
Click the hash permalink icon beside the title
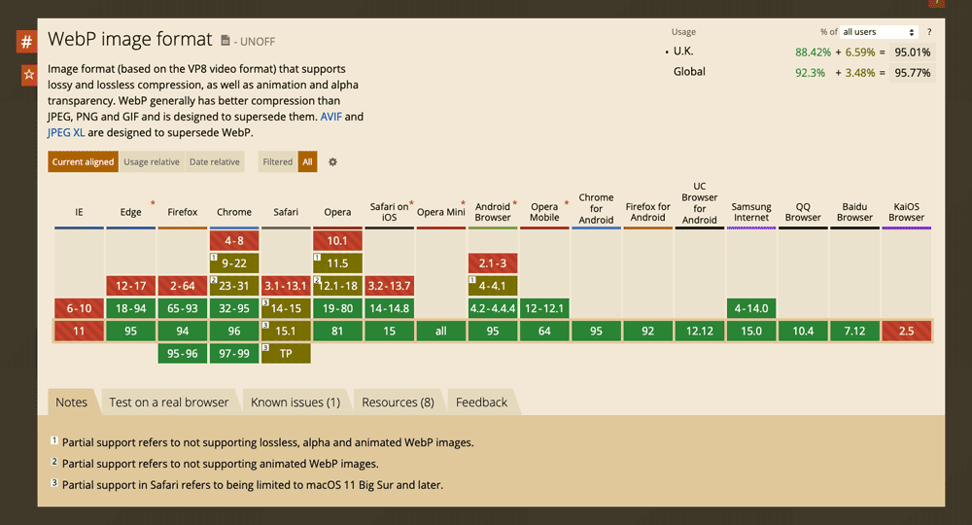click(x=26, y=42)
